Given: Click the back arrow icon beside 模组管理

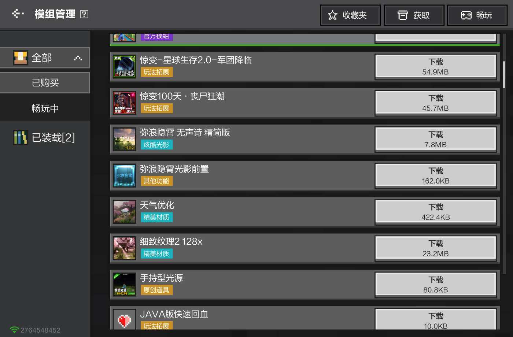Looking at the screenshot, I should 18,14.
